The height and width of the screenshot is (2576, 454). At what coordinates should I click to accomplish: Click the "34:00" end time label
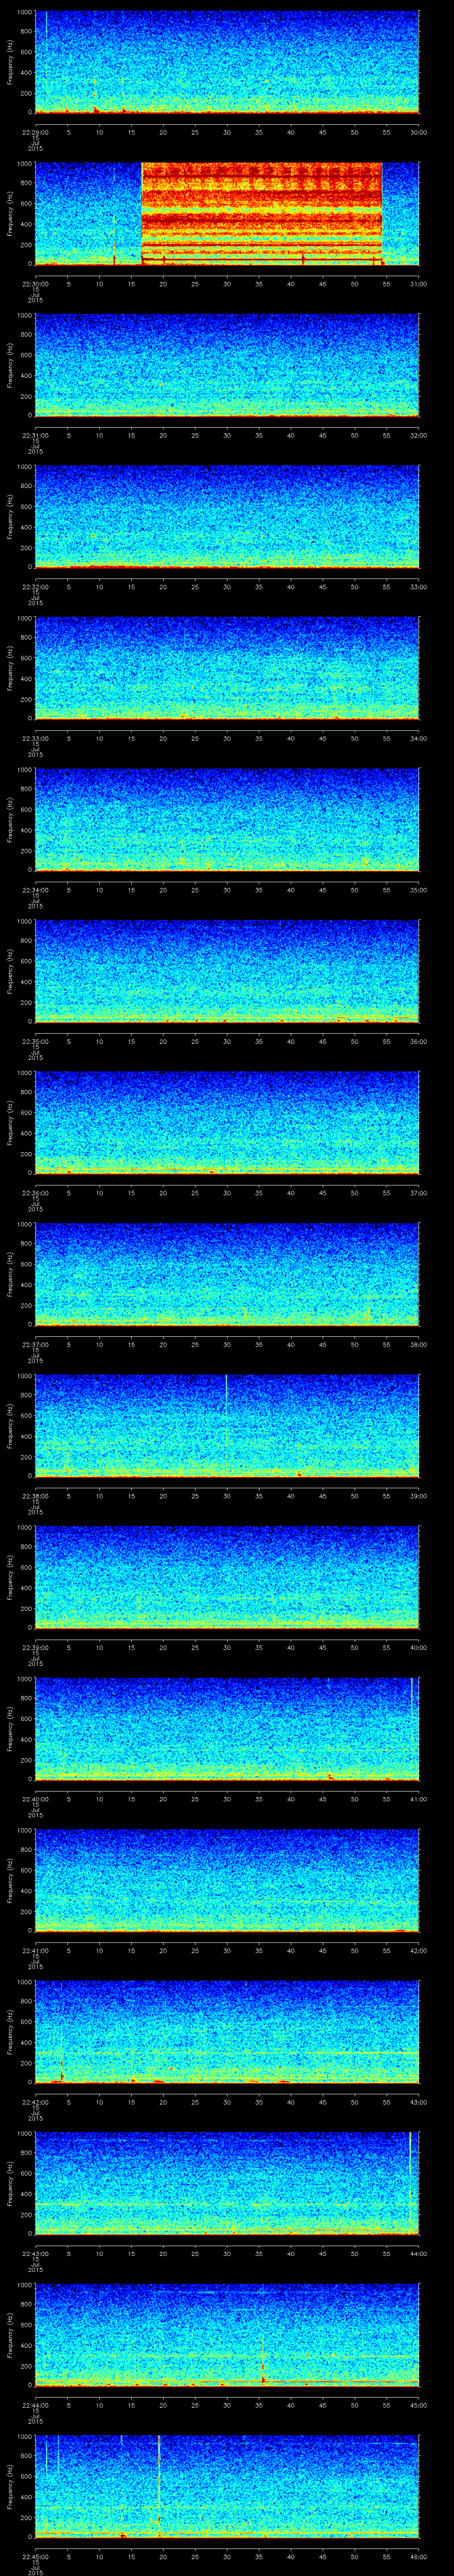[x=419, y=738]
